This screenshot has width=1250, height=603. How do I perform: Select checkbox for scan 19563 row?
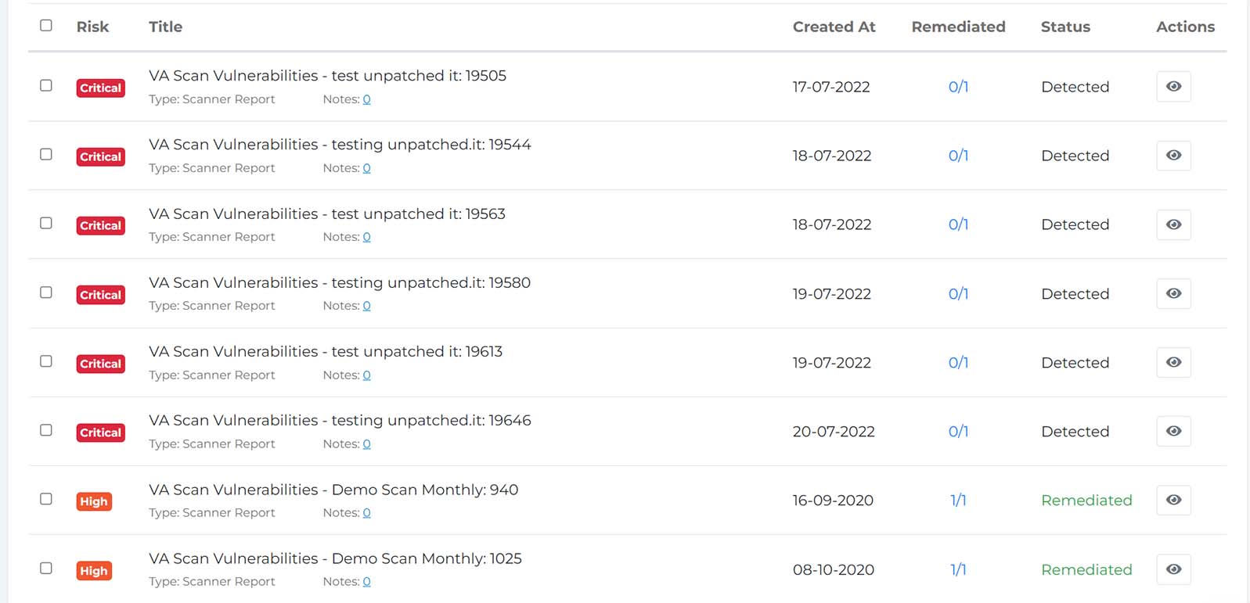coord(46,223)
